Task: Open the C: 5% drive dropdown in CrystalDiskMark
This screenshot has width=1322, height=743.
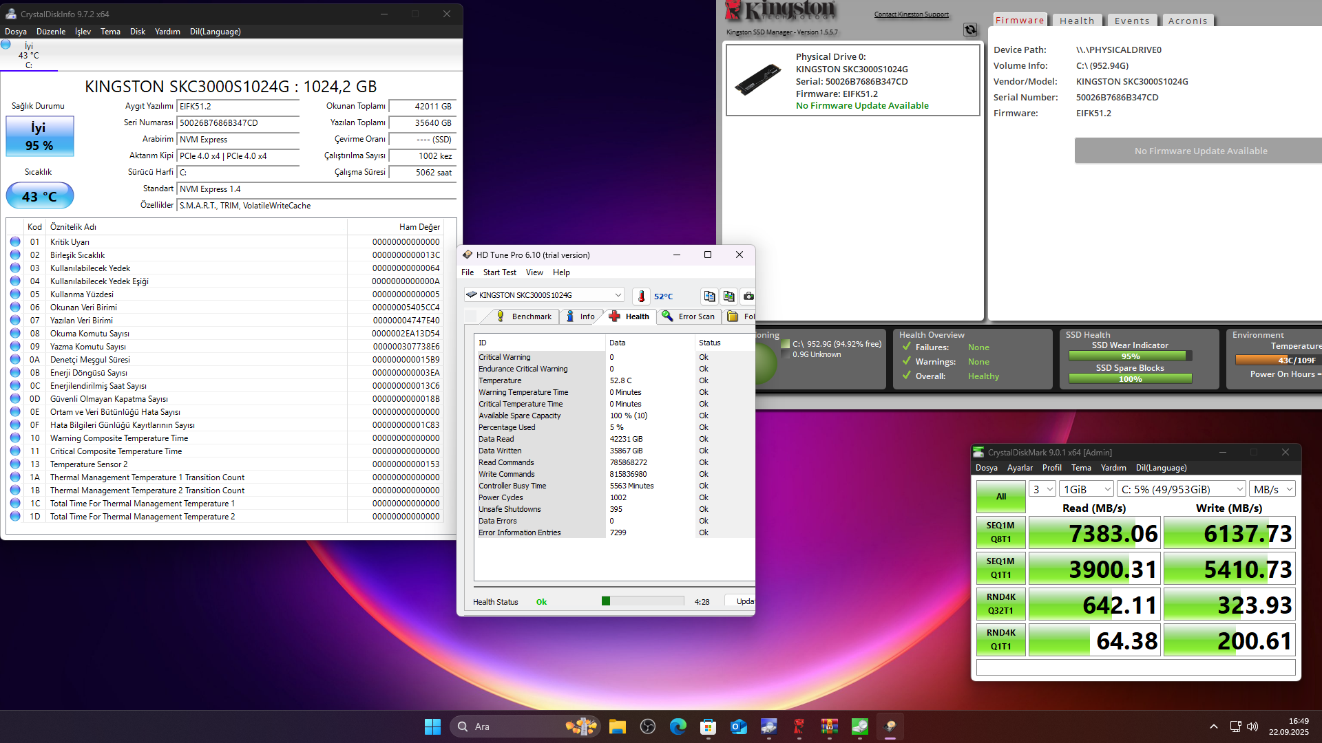Action: click(1182, 489)
